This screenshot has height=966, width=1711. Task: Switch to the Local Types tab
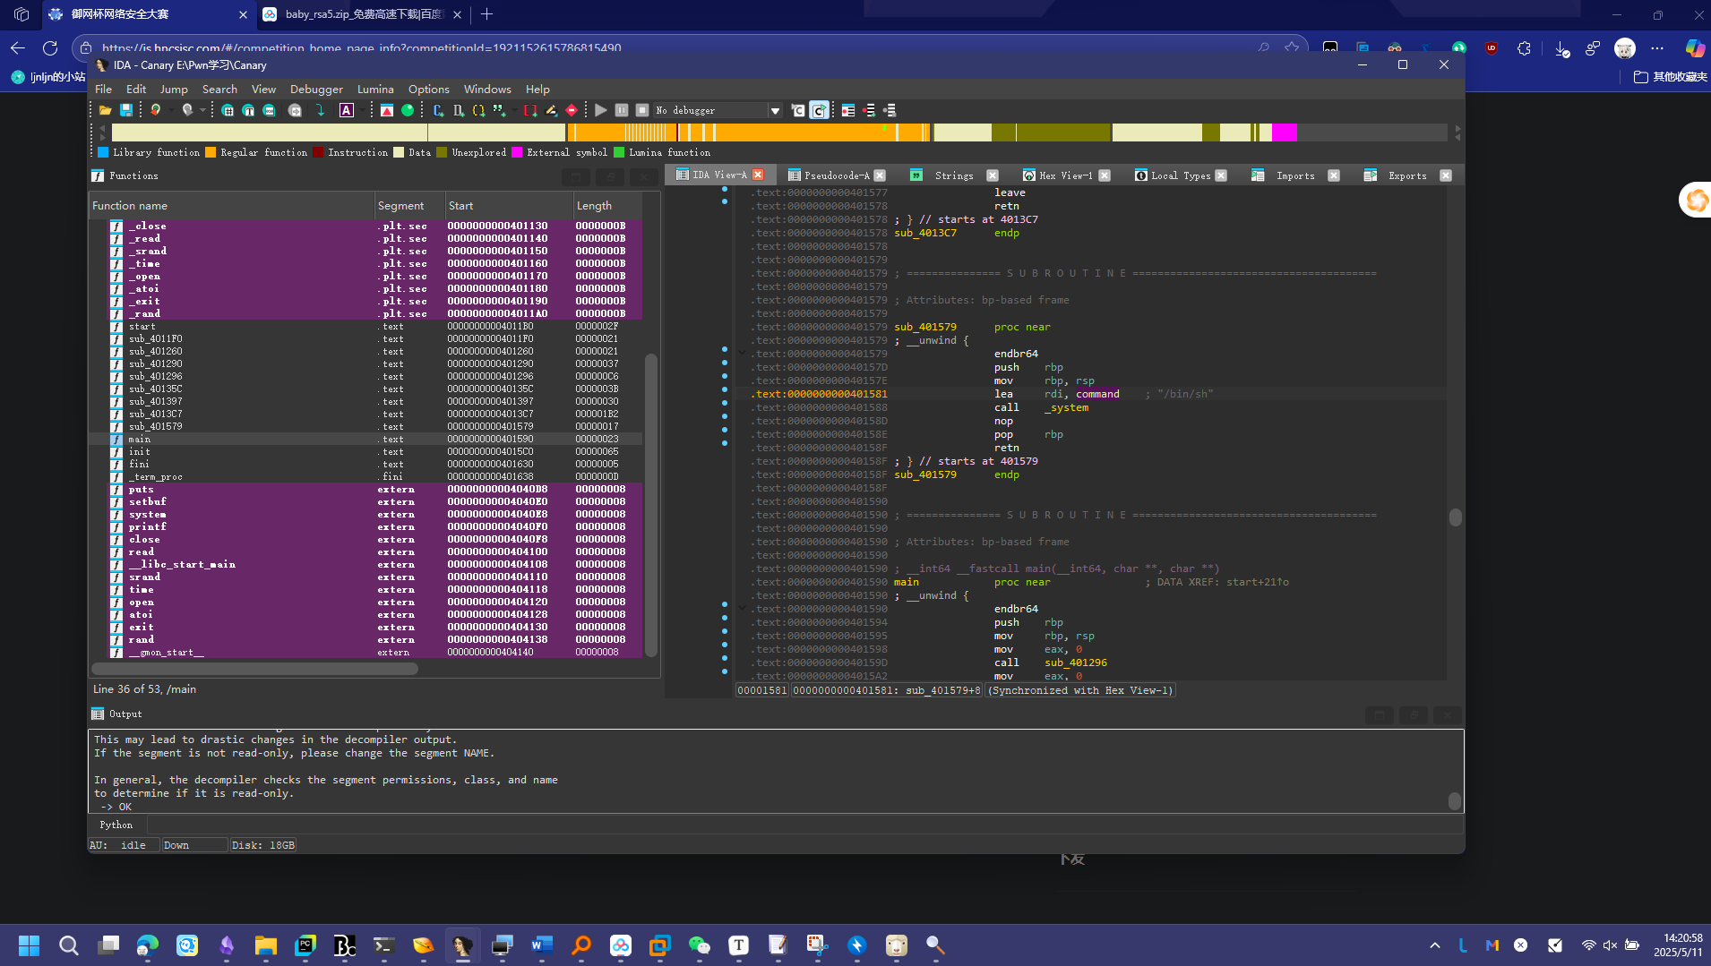[1181, 175]
